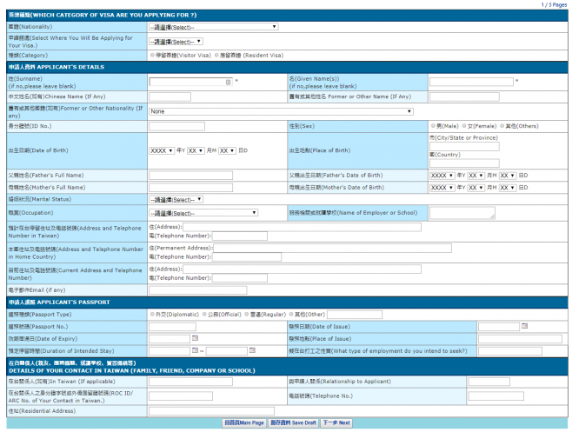Select Diplomatic passport type
The image size is (572, 432).
[152, 314]
